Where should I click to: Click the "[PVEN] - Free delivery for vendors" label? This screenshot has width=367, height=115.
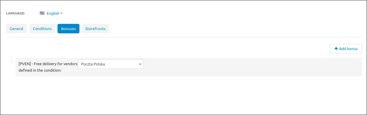click(x=48, y=64)
